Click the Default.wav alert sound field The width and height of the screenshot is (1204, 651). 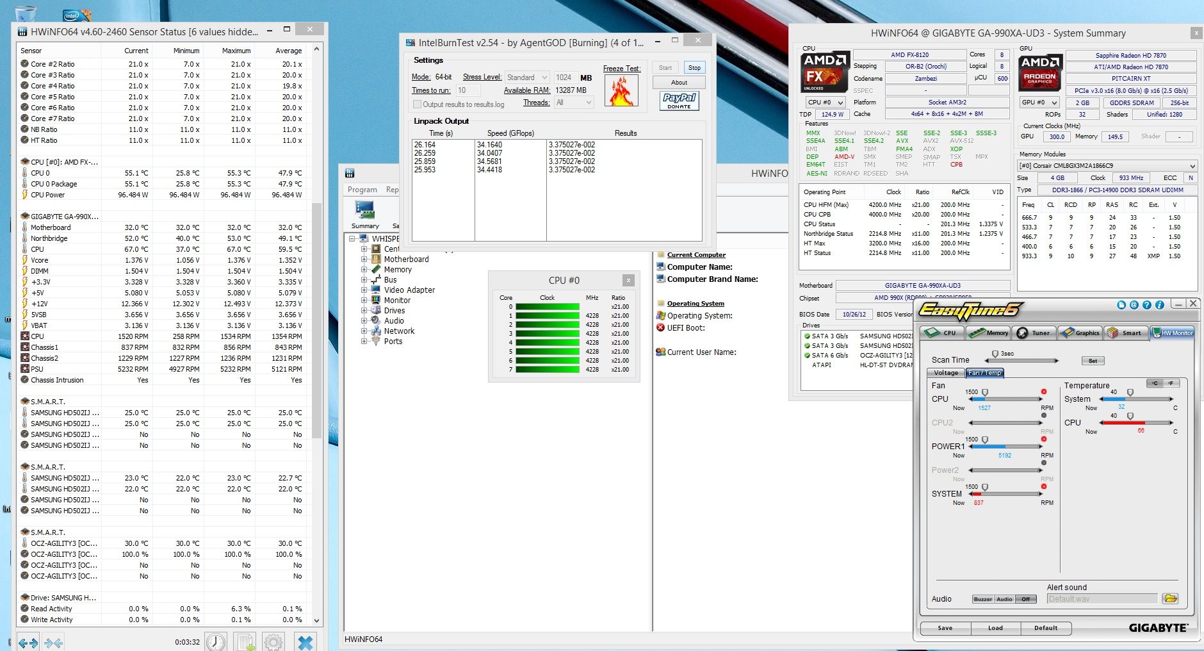coord(1102,598)
